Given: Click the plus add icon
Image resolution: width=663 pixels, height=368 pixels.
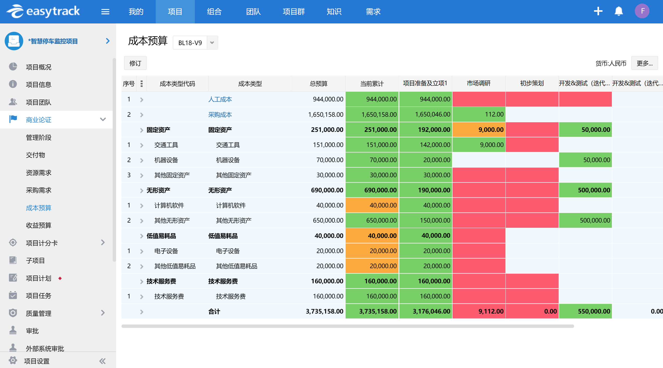Looking at the screenshot, I should tap(598, 11).
